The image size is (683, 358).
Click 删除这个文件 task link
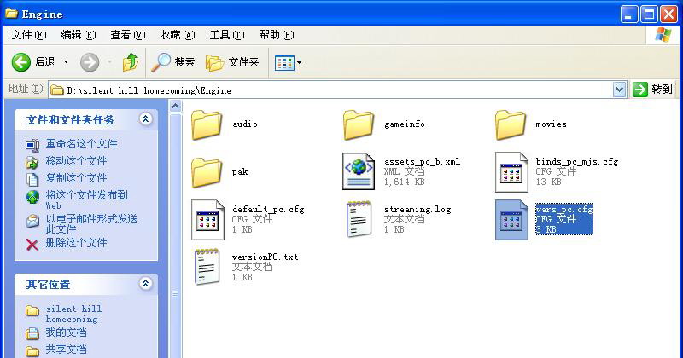(76, 243)
